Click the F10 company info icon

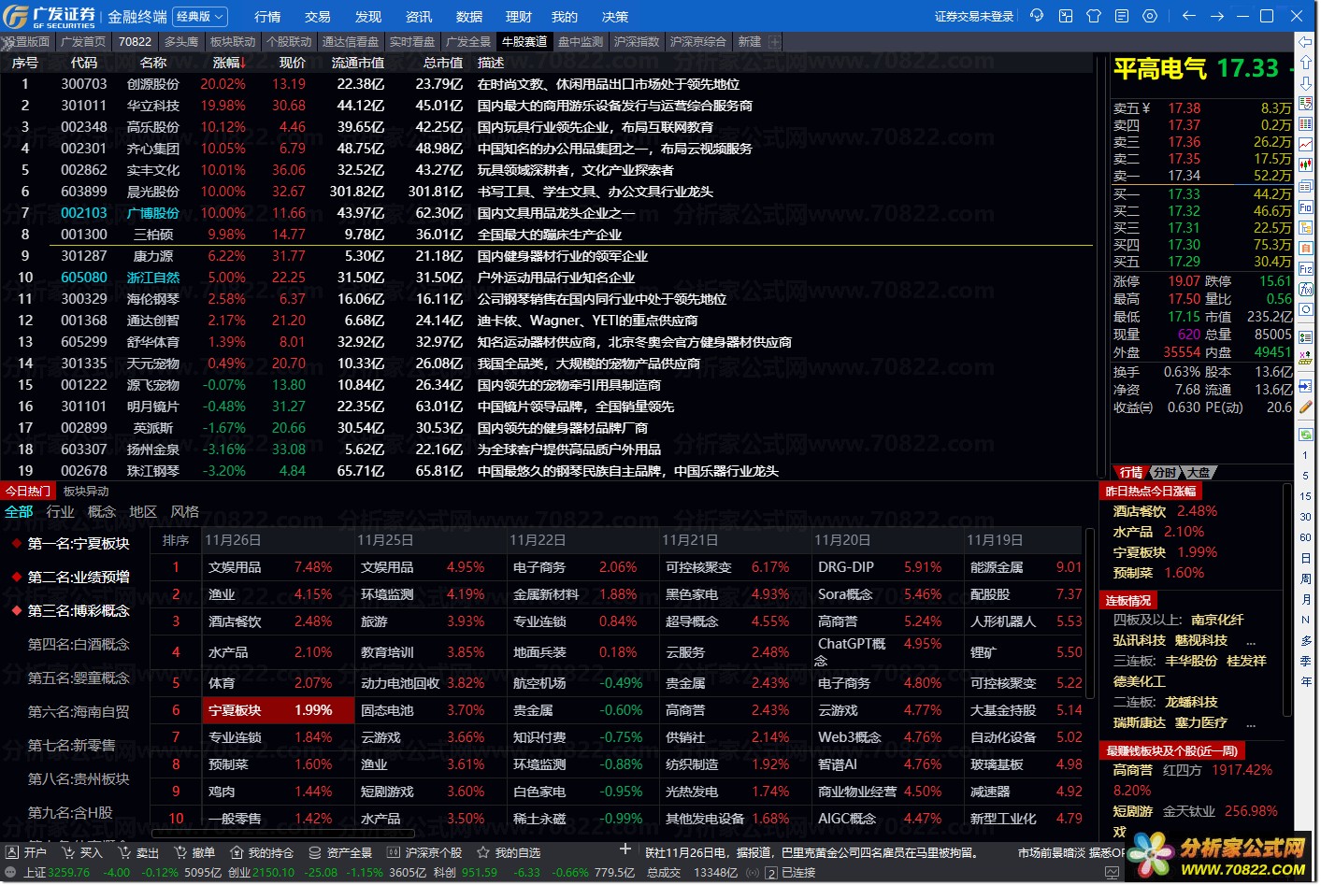click(x=1306, y=207)
